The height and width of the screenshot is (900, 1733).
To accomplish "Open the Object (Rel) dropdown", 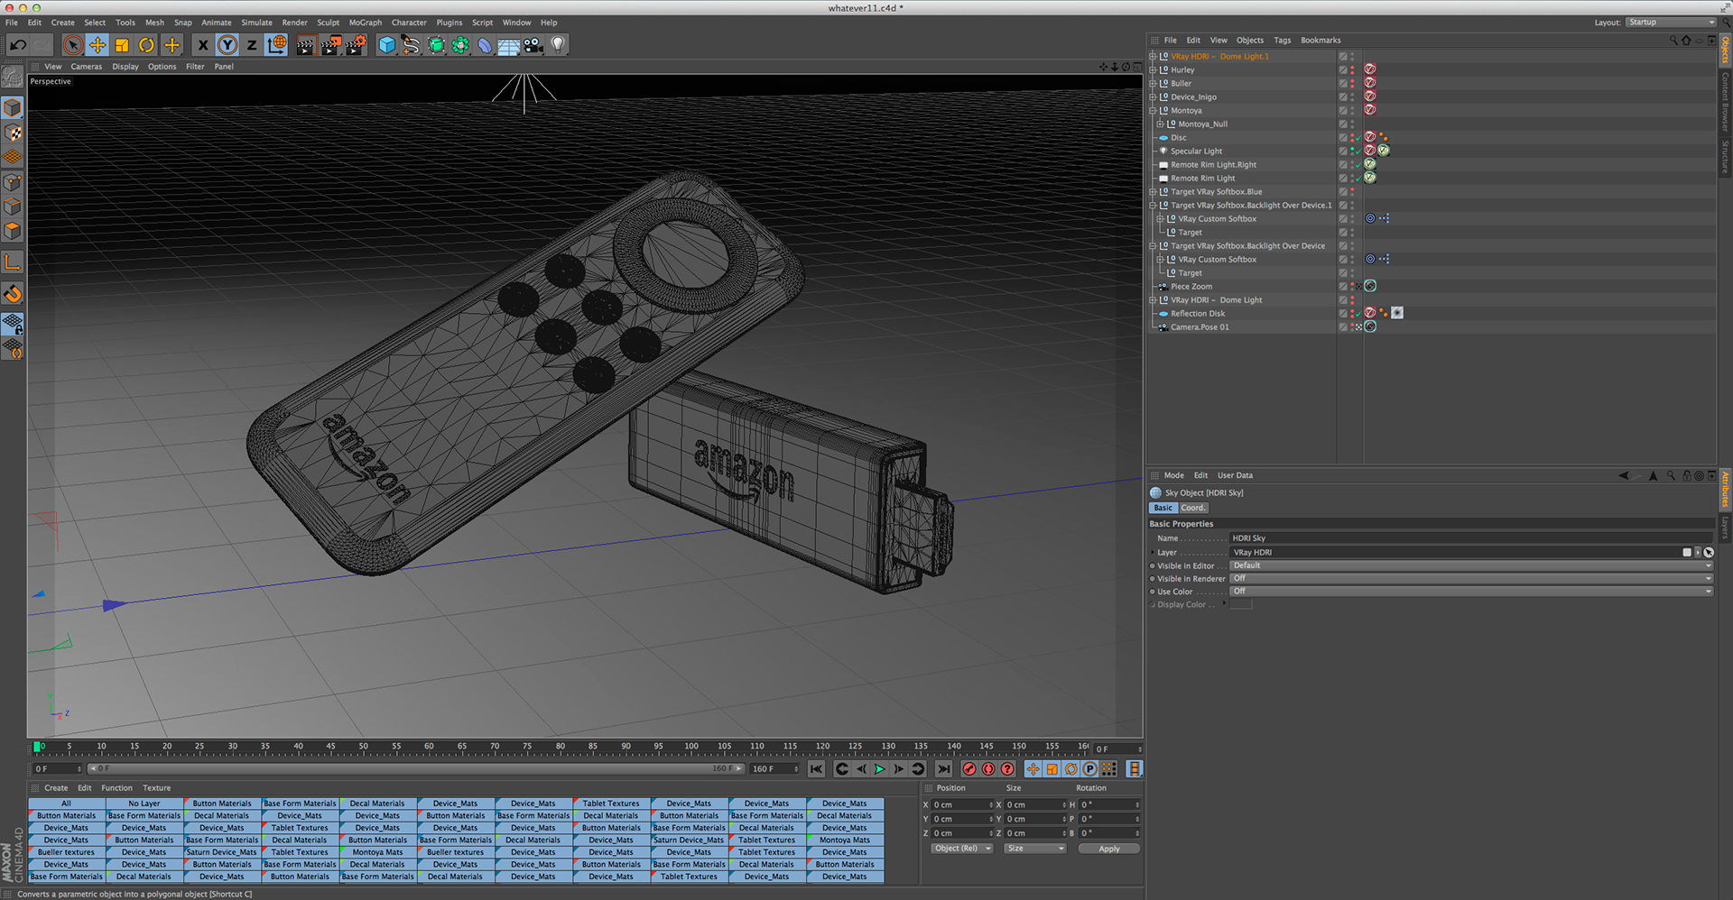I will pyautogui.click(x=962, y=848).
